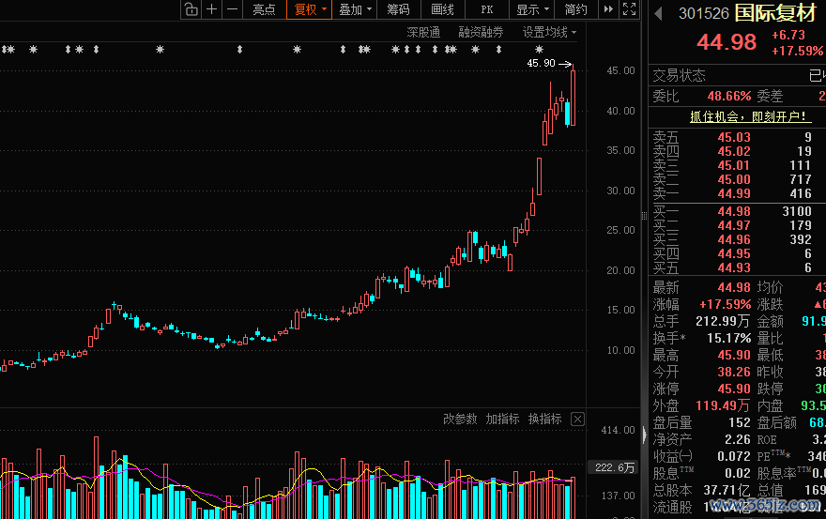Toggle the 筹码 chip distribution view

398,9
